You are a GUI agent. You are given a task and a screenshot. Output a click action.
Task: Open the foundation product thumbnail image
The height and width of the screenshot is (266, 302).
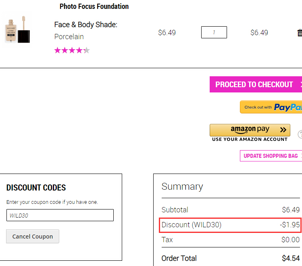point(17,29)
